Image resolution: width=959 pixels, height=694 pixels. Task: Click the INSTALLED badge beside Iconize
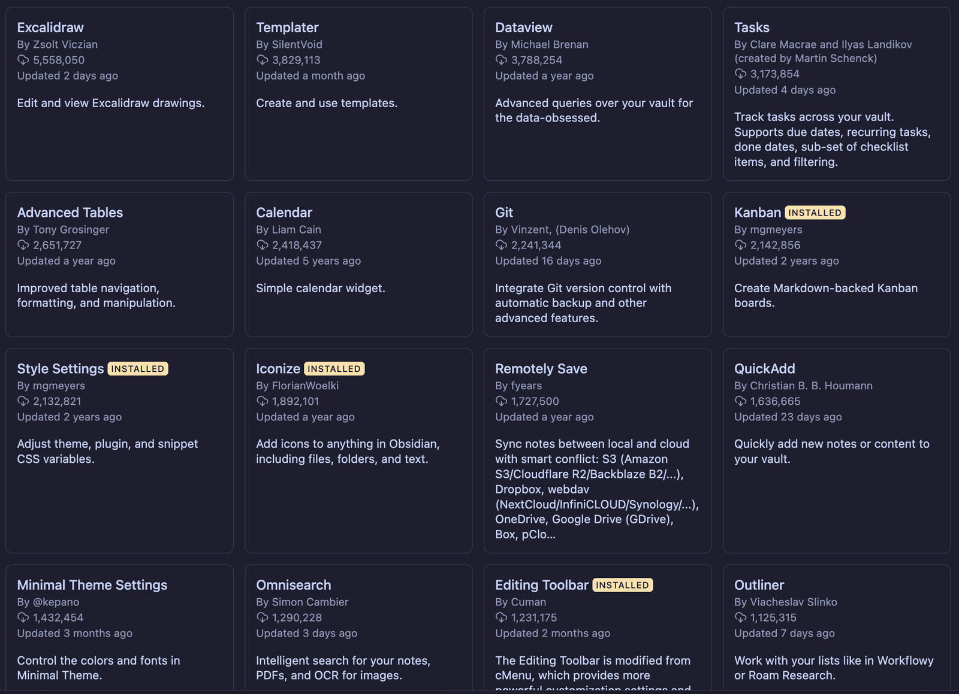(334, 369)
